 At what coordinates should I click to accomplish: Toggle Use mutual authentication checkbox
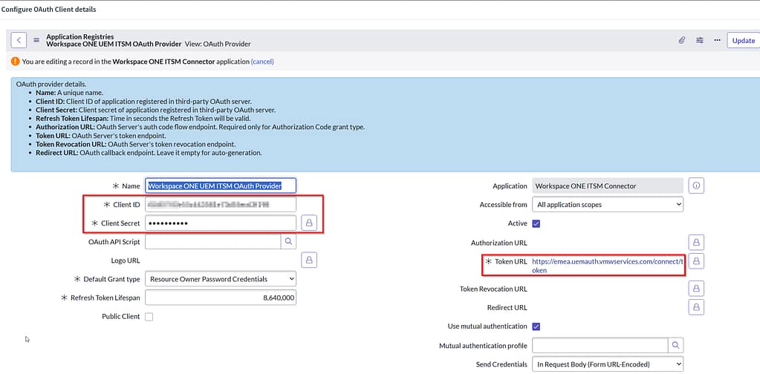point(536,327)
